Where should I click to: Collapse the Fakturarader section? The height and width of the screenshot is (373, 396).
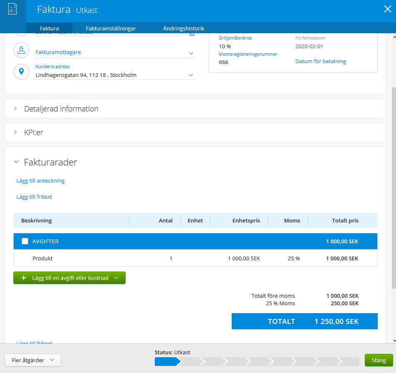tap(16, 162)
